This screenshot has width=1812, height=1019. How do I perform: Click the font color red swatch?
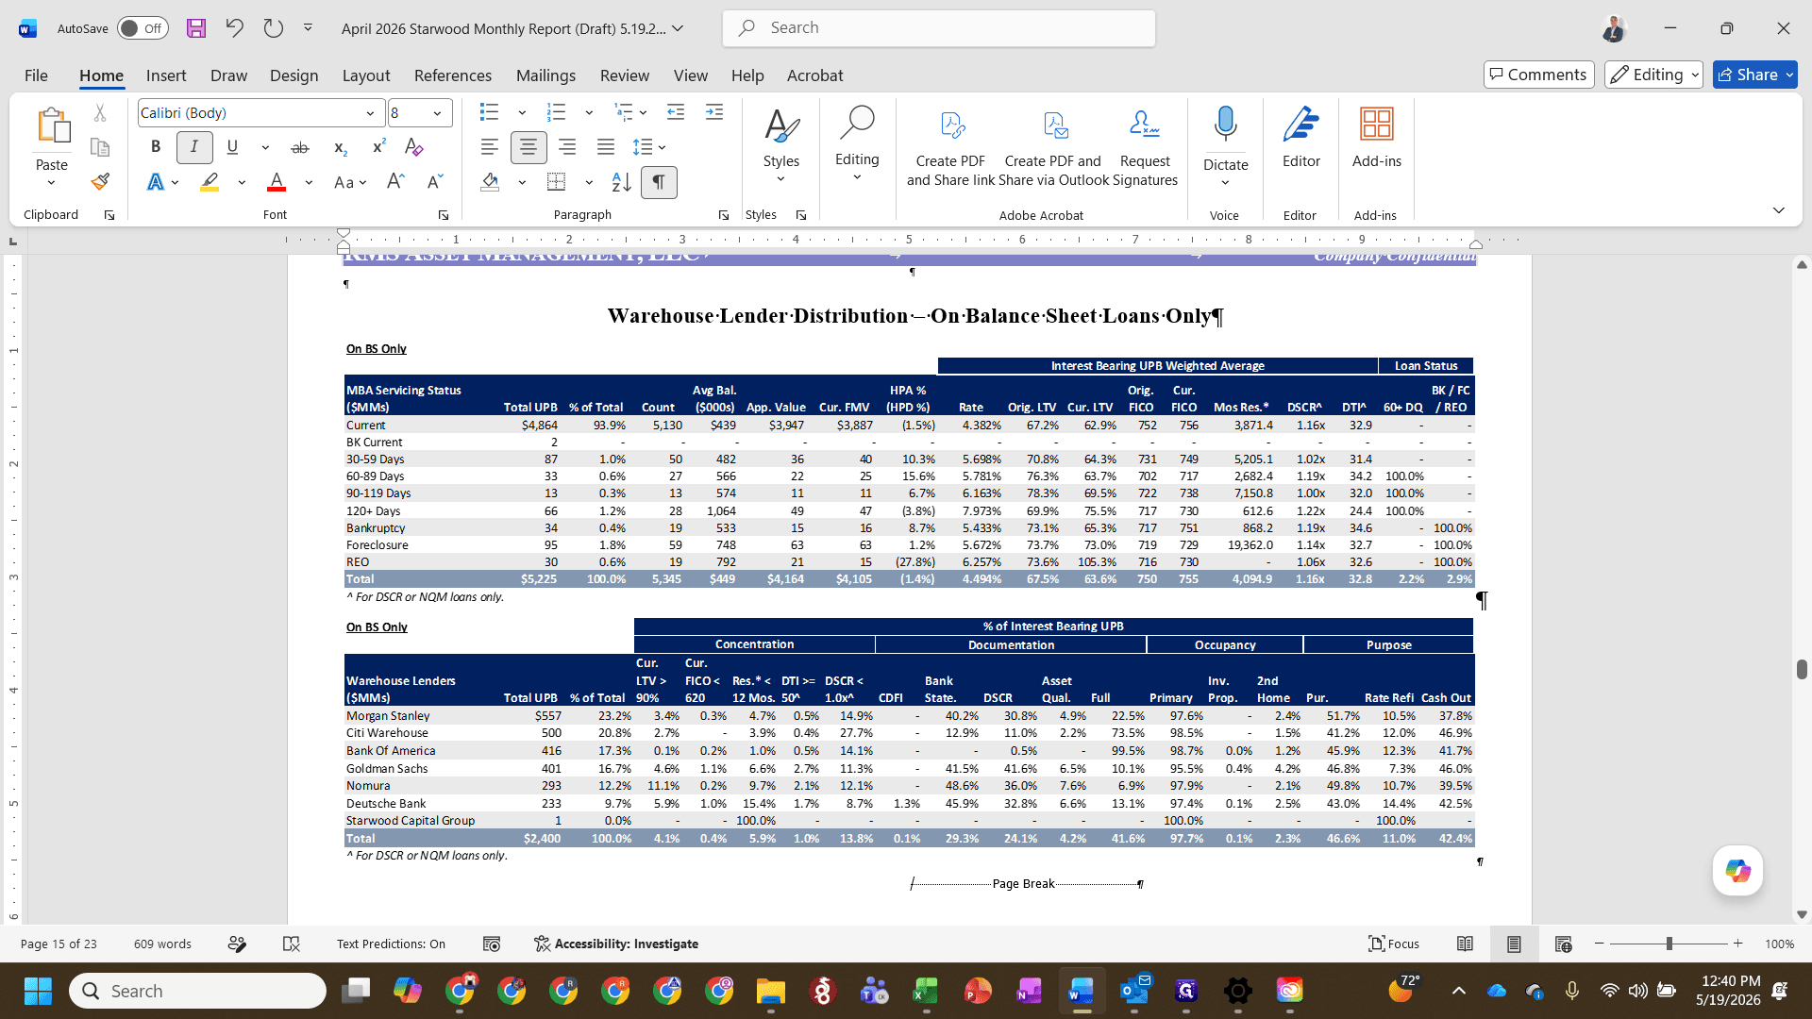277,182
